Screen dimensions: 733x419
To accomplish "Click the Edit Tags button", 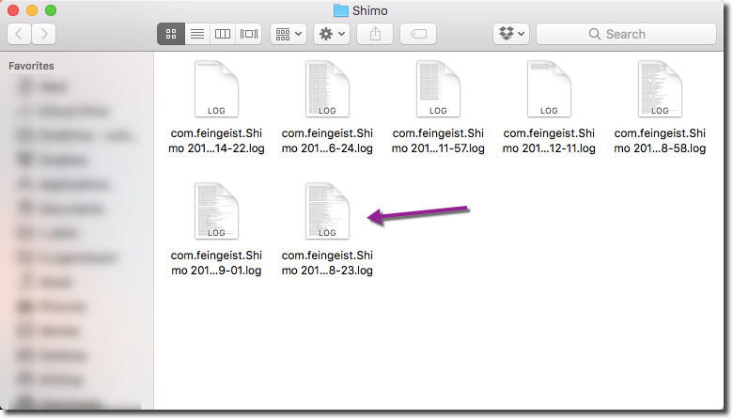I will (x=418, y=34).
